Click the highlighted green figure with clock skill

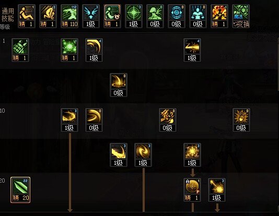pyautogui.click(x=112, y=16)
